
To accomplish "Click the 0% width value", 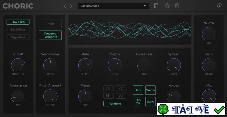I will click(x=209, y=43).
